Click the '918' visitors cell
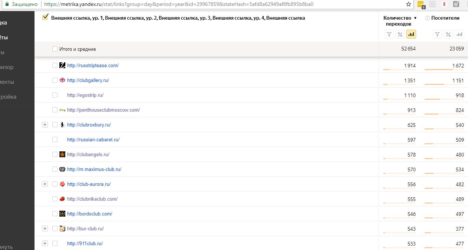Image resolution: width=468 pixels, height=250 pixels. 460,95
